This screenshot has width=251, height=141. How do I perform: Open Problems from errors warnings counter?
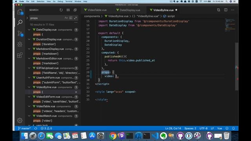46,128
